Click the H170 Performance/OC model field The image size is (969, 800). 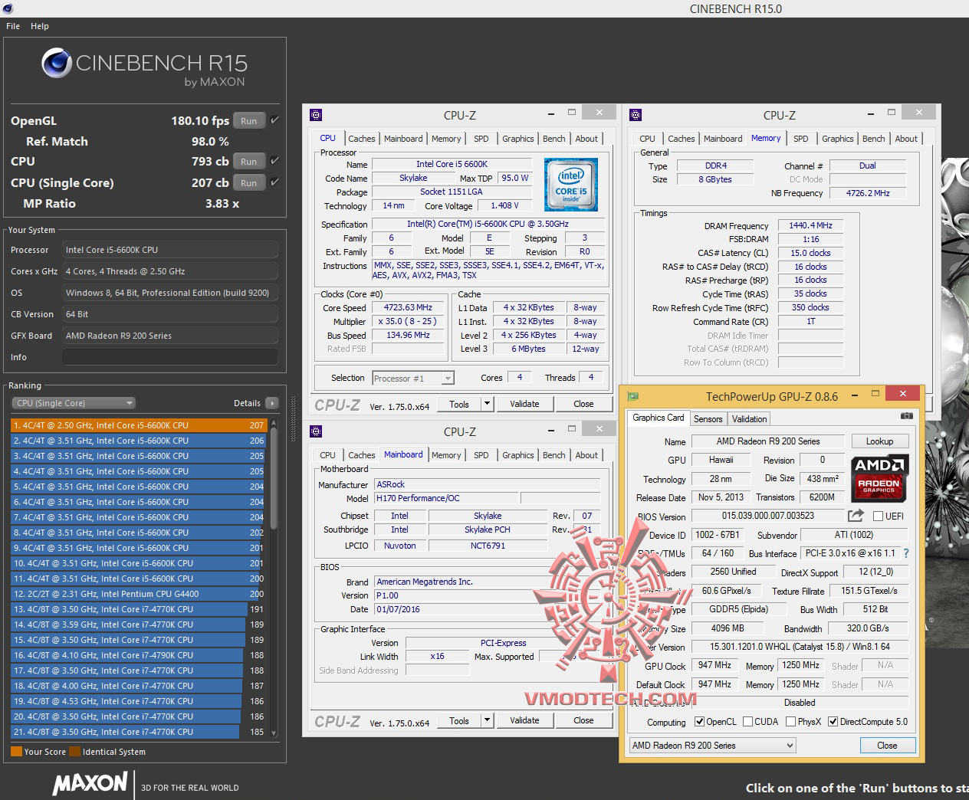point(446,498)
